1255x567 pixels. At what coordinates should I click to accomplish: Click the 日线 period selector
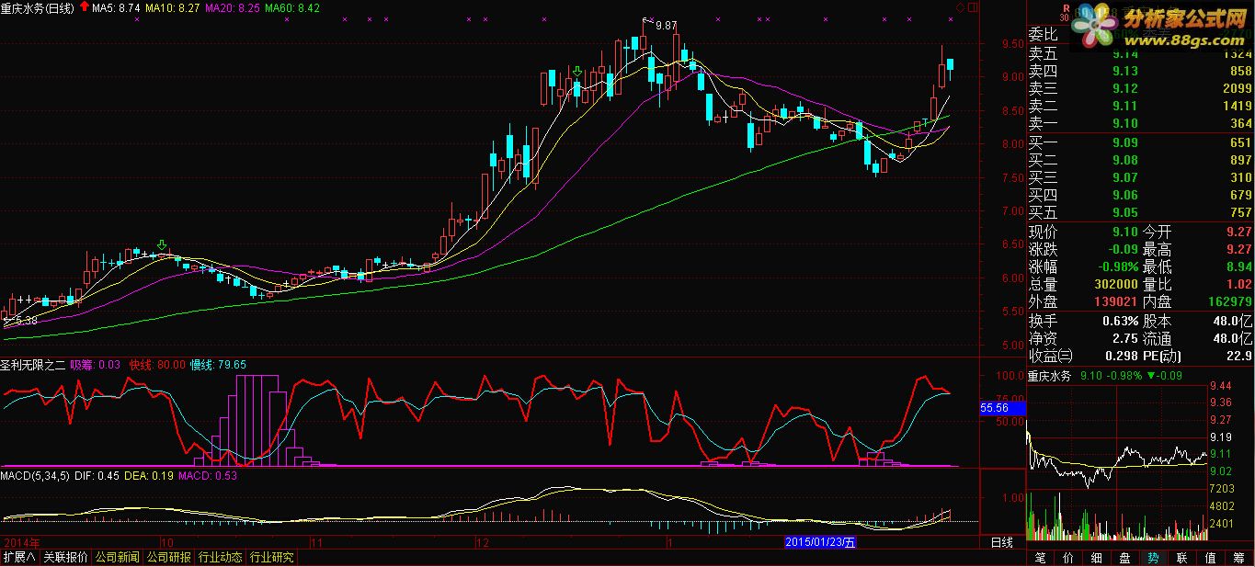1001,543
